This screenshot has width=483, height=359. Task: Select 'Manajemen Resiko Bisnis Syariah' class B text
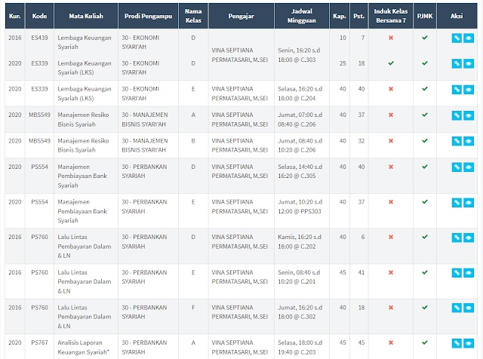[83, 146]
